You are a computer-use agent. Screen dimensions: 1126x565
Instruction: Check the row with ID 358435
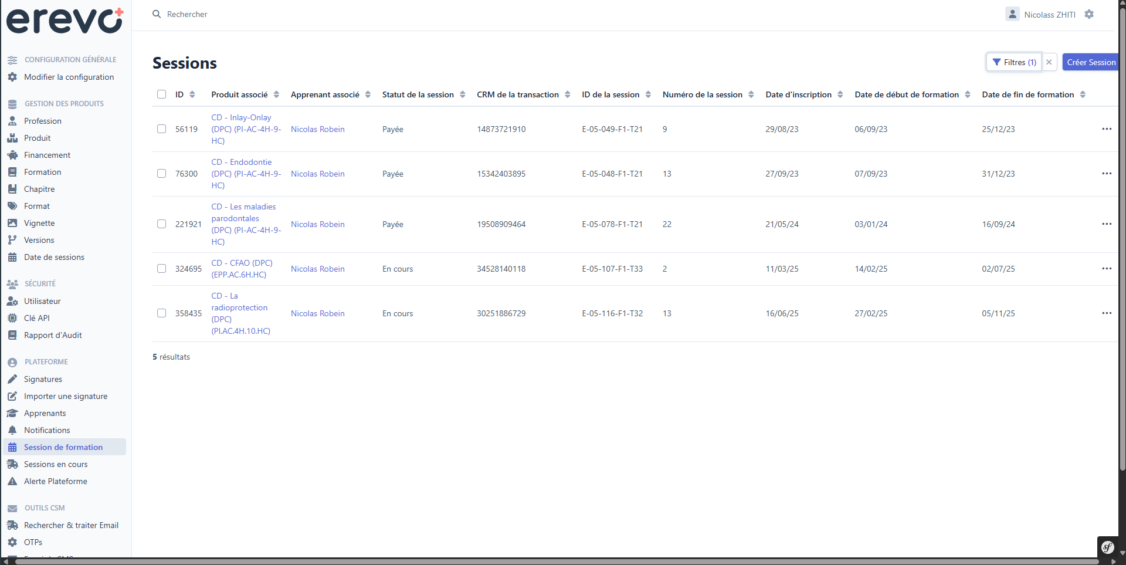click(162, 313)
